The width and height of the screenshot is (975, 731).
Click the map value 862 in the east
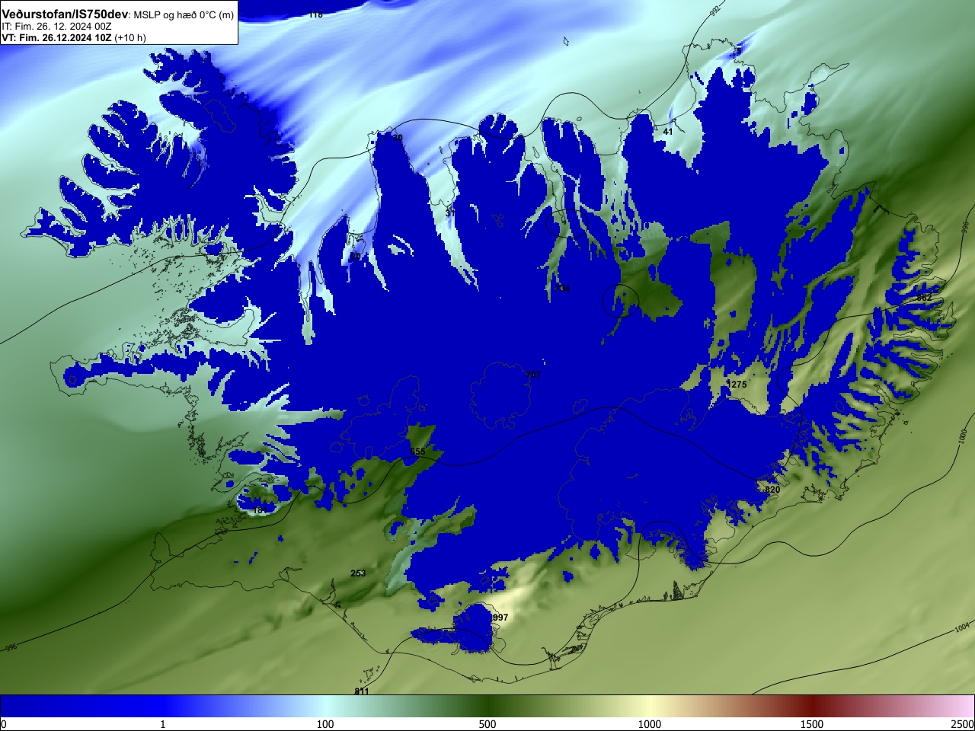(924, 298)
